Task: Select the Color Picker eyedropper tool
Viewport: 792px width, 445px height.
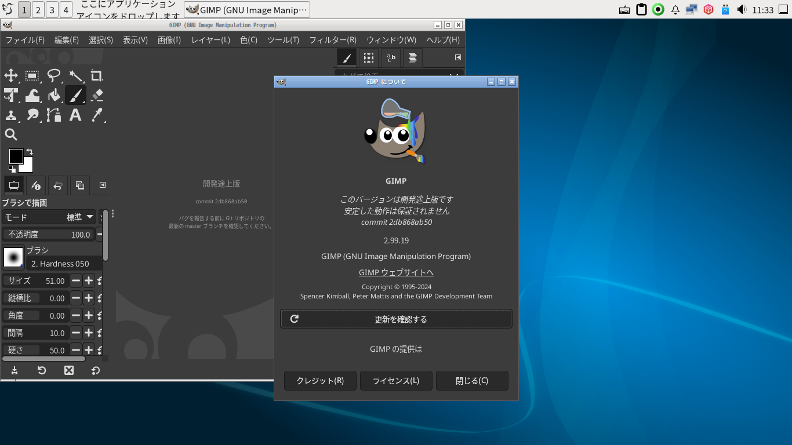Action: [97, 115]
